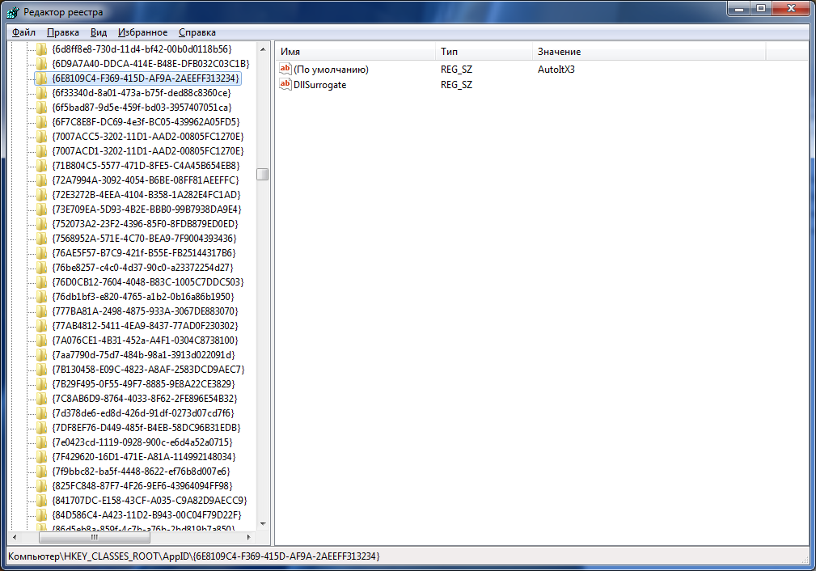This screenshot has width=816, height=571.
Task: Click string icon of (По умолчанию) value
Action: (x=285, y=69)
